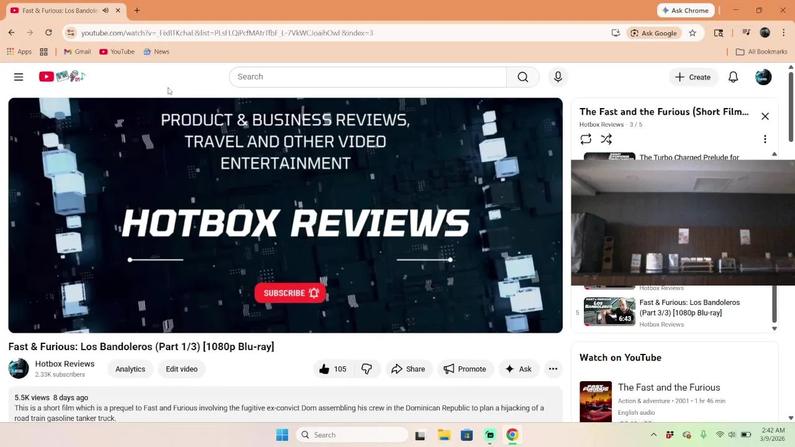Click Windows taskbar search box

[352, 435]
